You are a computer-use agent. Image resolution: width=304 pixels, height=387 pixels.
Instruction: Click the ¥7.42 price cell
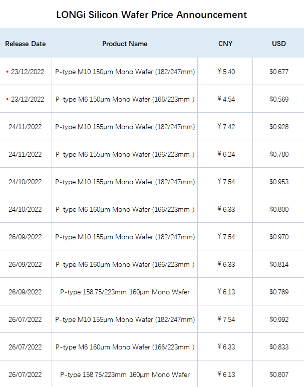(x=226, y=127)
